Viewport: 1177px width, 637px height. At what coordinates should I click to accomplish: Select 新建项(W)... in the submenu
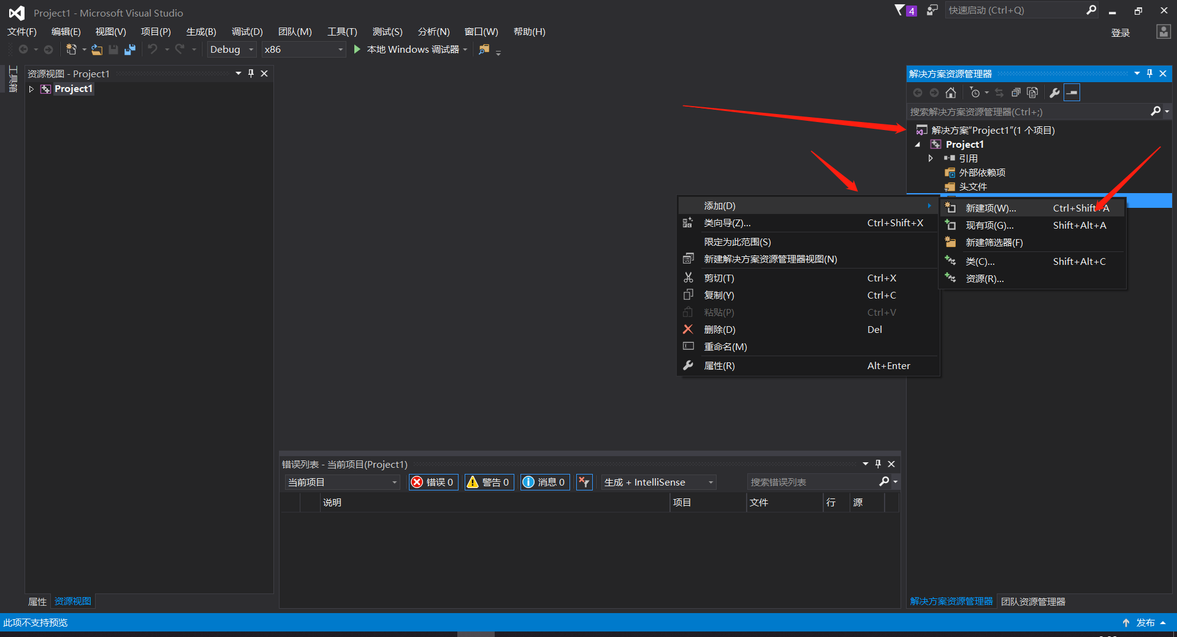tap(1032, 208)
